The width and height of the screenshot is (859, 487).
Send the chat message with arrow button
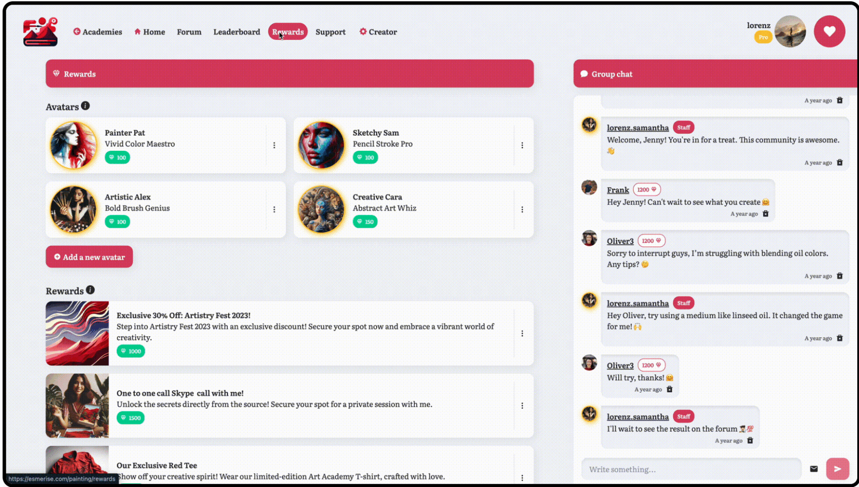(x=838, y=469)
